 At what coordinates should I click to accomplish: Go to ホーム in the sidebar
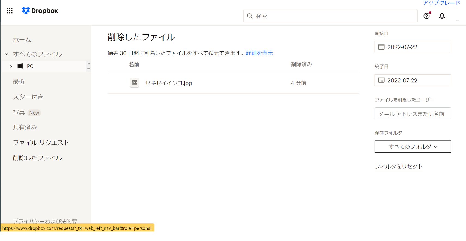(22, 40)
